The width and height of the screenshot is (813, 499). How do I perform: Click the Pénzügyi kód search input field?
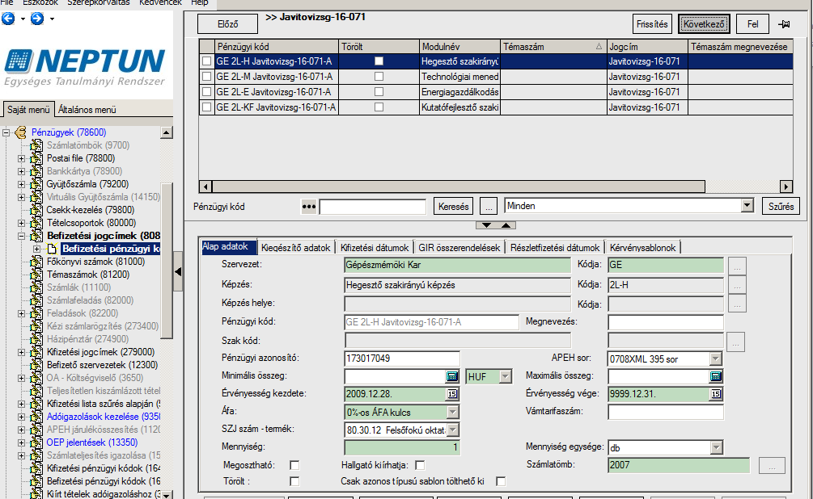pos(373,207)
